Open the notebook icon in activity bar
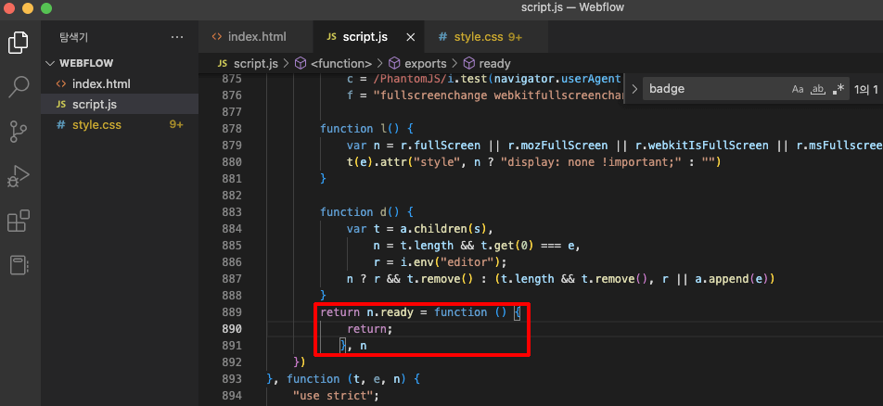Screen dimensions: 883x406 tap(19, 265)
